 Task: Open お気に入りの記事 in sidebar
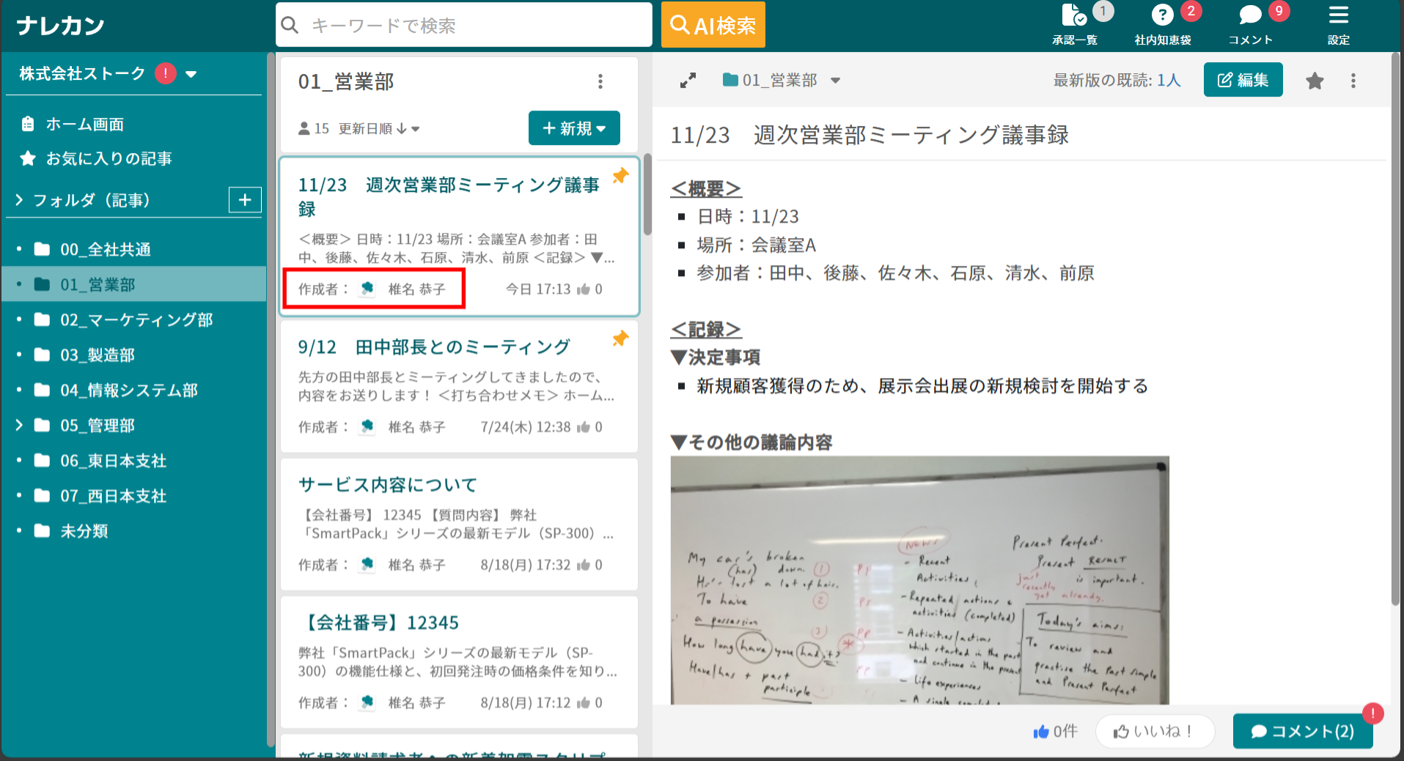point(109,159)
